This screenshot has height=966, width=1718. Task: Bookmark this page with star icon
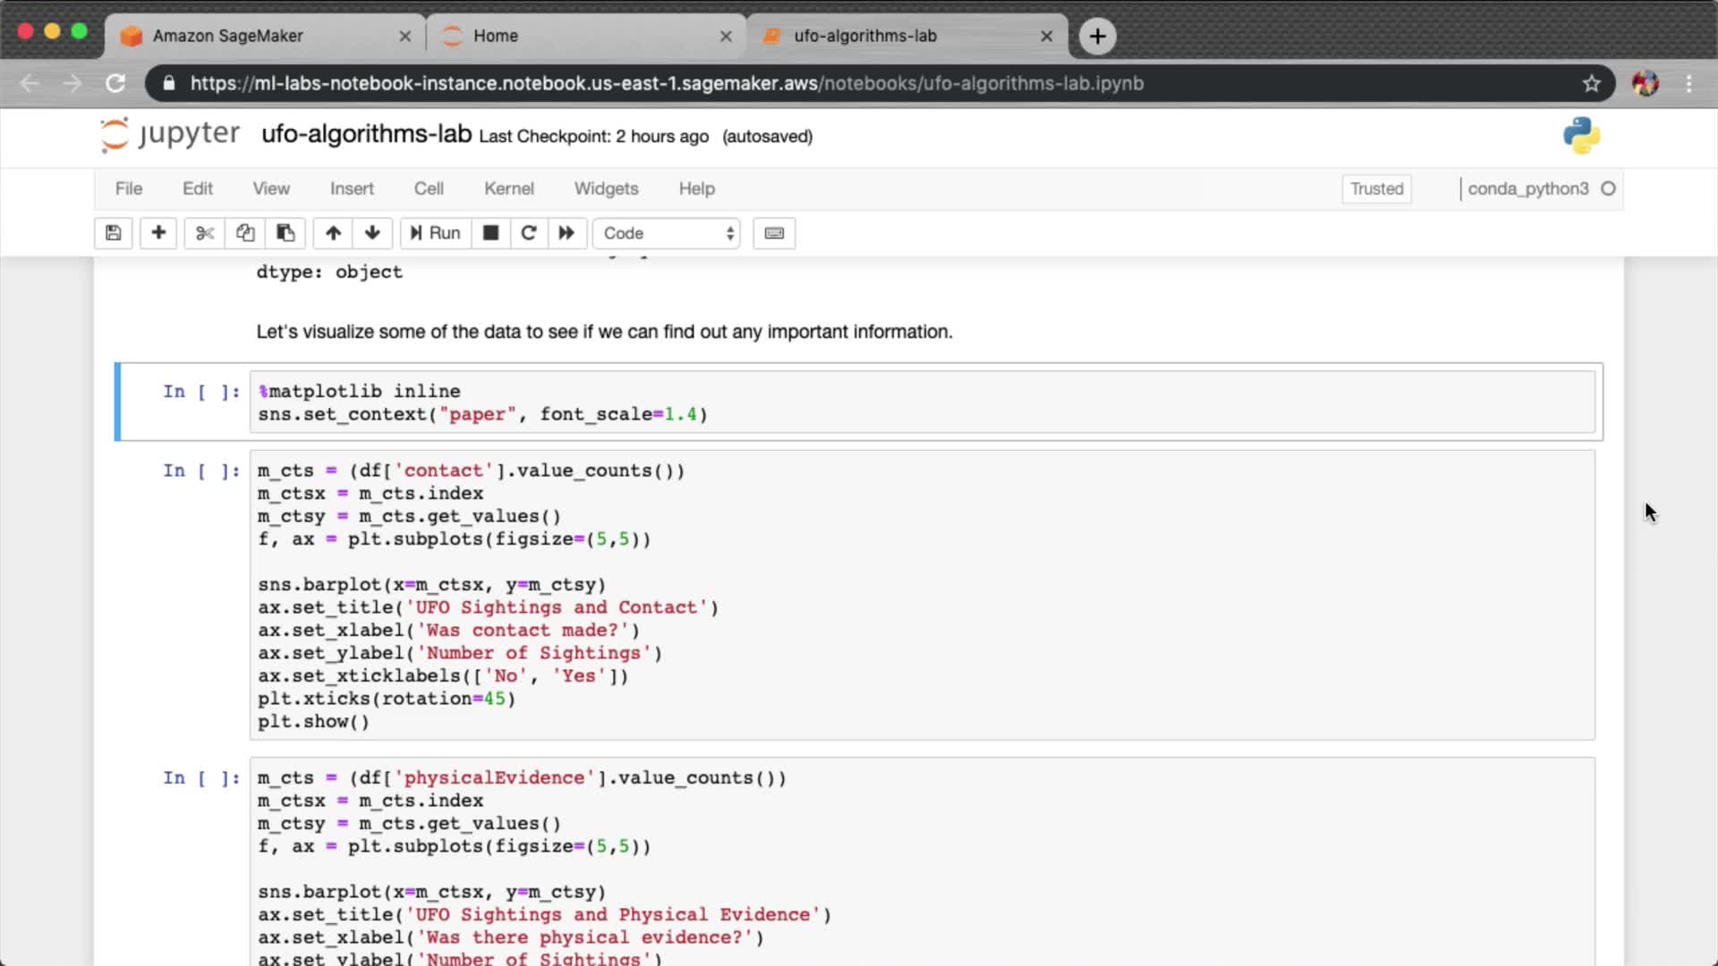[x=1591, y=83]
